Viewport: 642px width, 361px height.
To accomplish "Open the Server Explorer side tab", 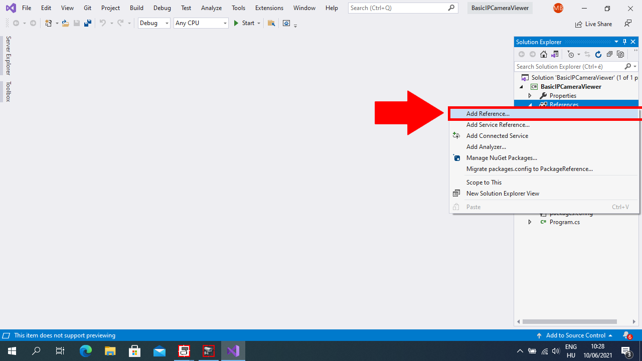I will tap(8, 56).
